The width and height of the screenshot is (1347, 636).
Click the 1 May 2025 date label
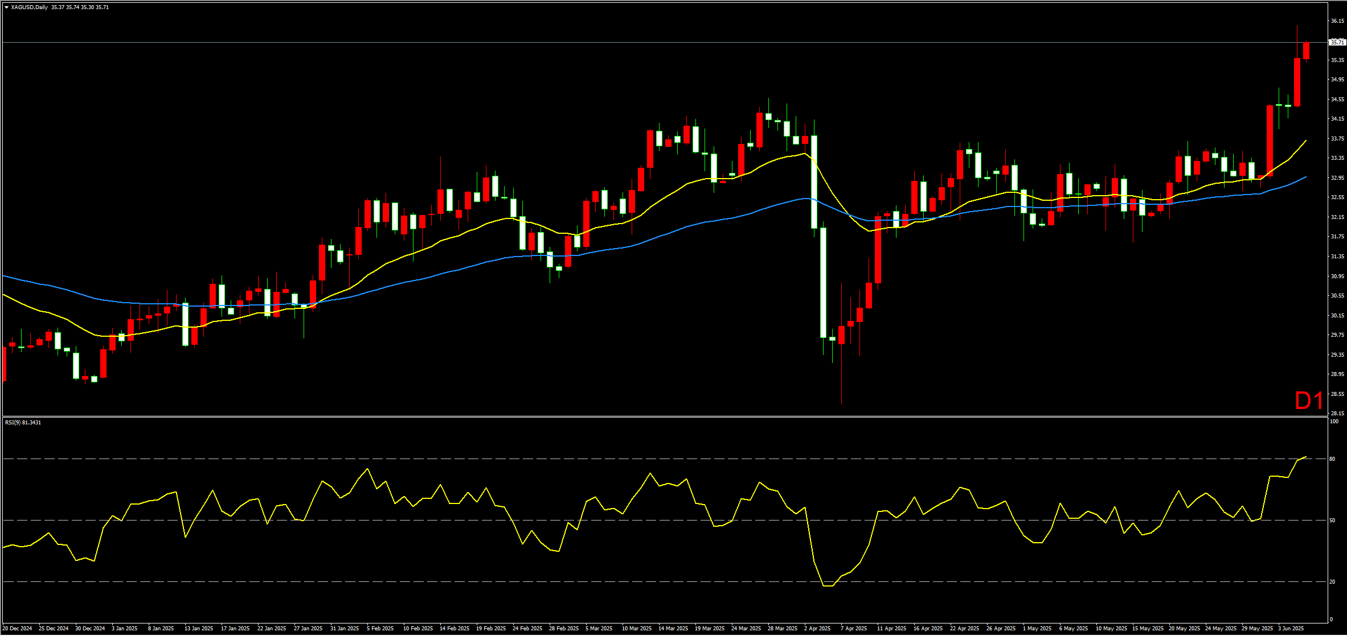1037,629
